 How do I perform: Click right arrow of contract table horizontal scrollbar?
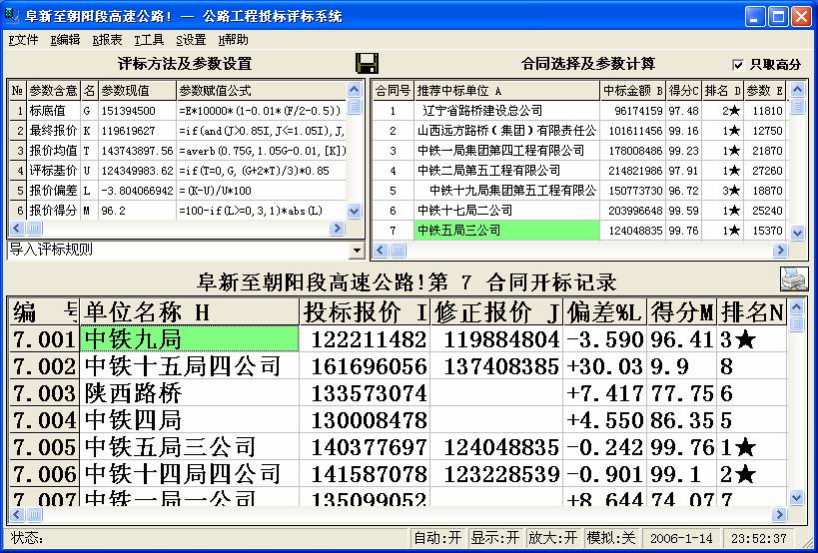pyautogui.click(x=780, y=251)
